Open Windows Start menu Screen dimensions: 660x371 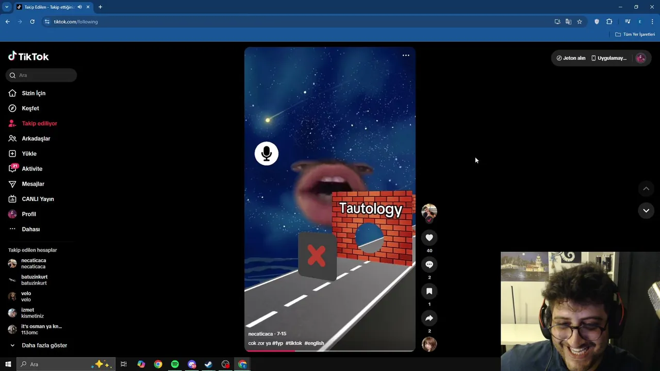pos(8,364)
